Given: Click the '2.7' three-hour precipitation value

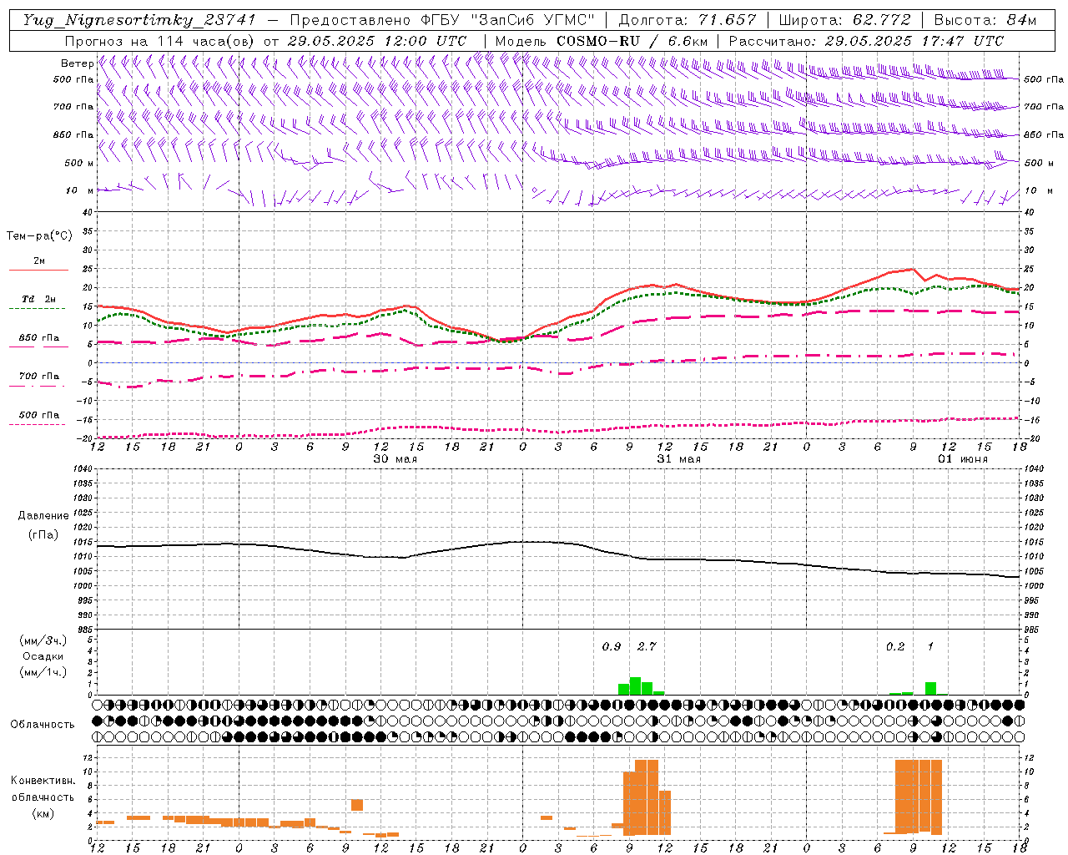Looking at the screenshot, I should [x=647, y=646].
